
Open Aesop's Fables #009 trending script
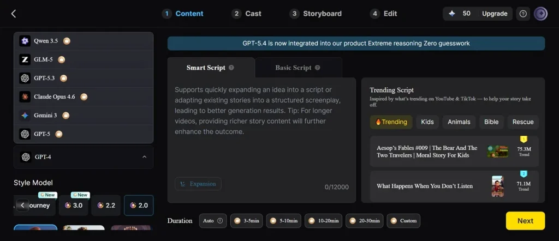click(x=454, y=151)
